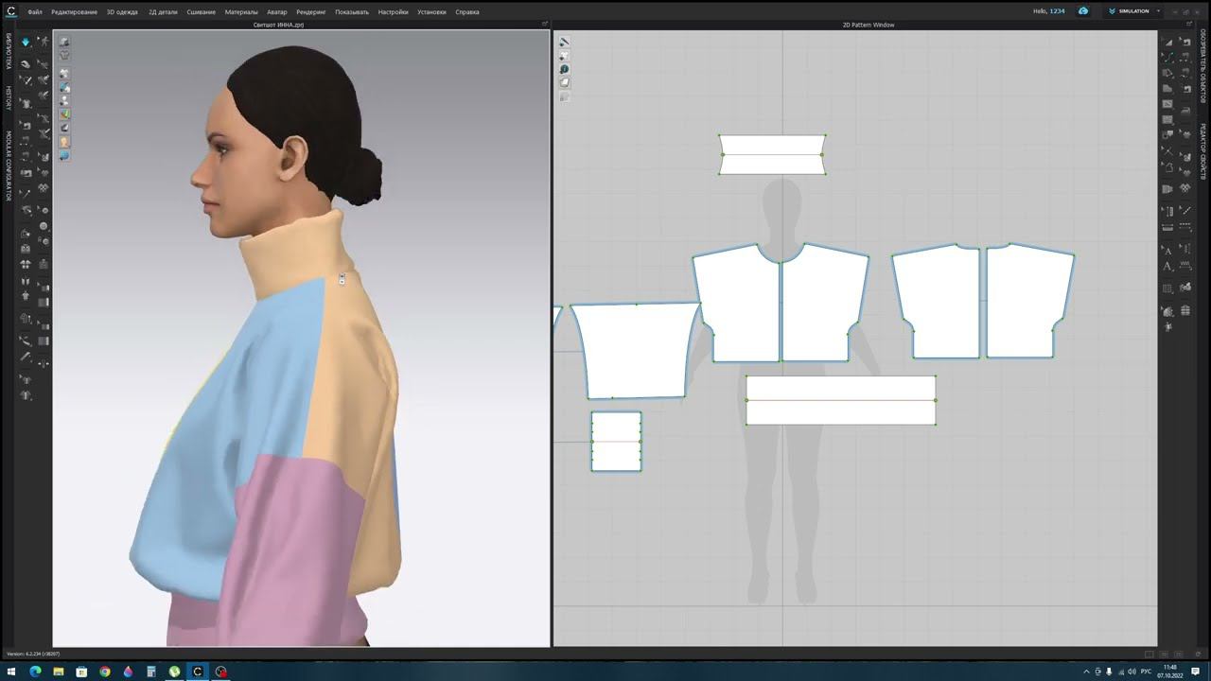
Task: Select the left back bodice pattern piece
Action: tap(939, 303)
